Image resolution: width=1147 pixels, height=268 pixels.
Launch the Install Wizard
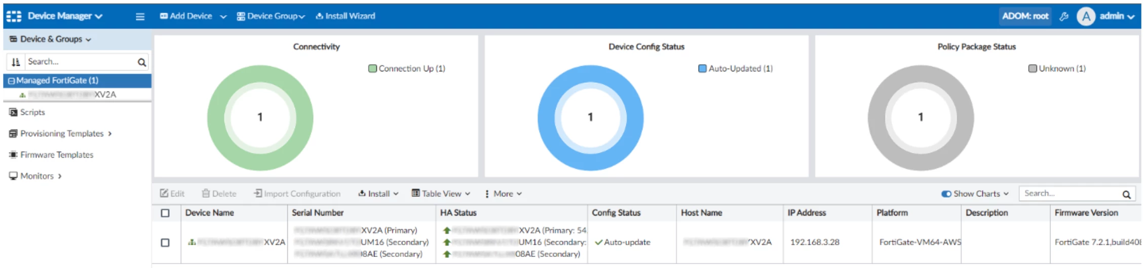point(346,16)
